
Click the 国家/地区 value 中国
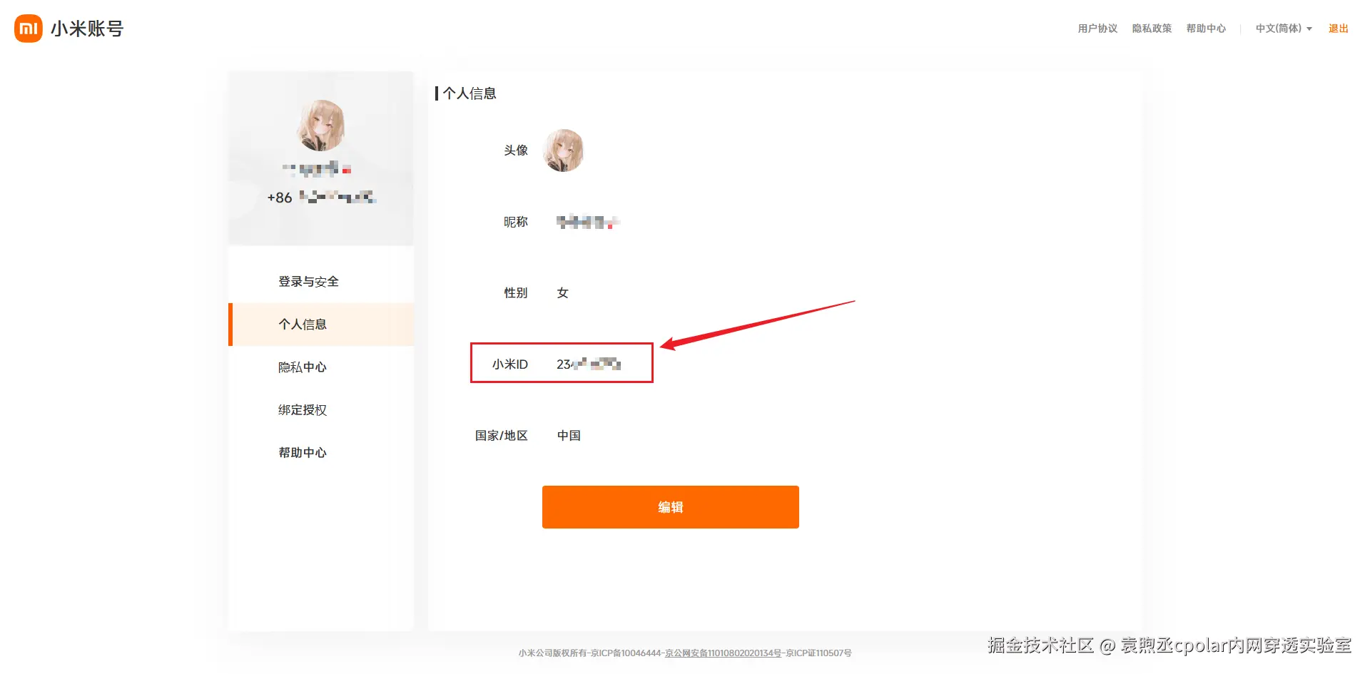click(569, 436)
